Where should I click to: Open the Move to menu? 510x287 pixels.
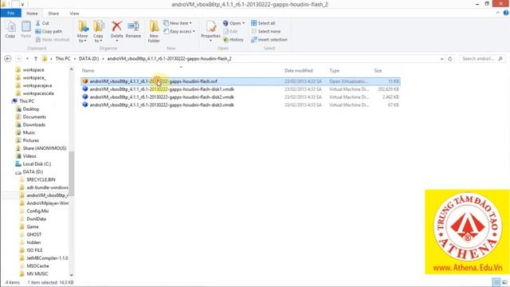coord(82,31)
